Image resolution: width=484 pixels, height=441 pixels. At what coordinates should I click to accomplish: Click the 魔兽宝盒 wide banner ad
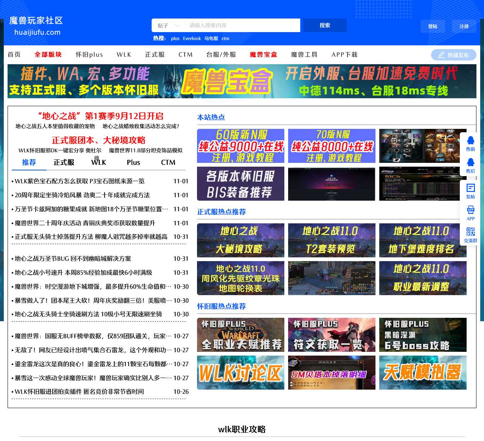pos(242,81)
